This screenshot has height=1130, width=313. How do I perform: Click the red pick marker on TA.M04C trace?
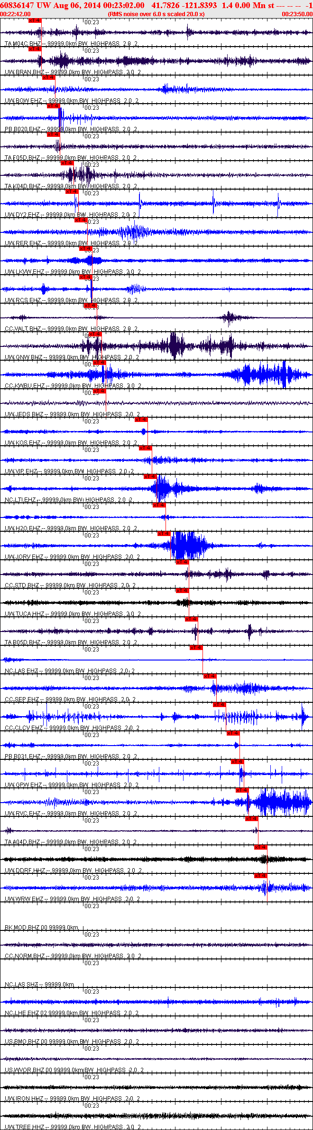click(x=35, y=20)
